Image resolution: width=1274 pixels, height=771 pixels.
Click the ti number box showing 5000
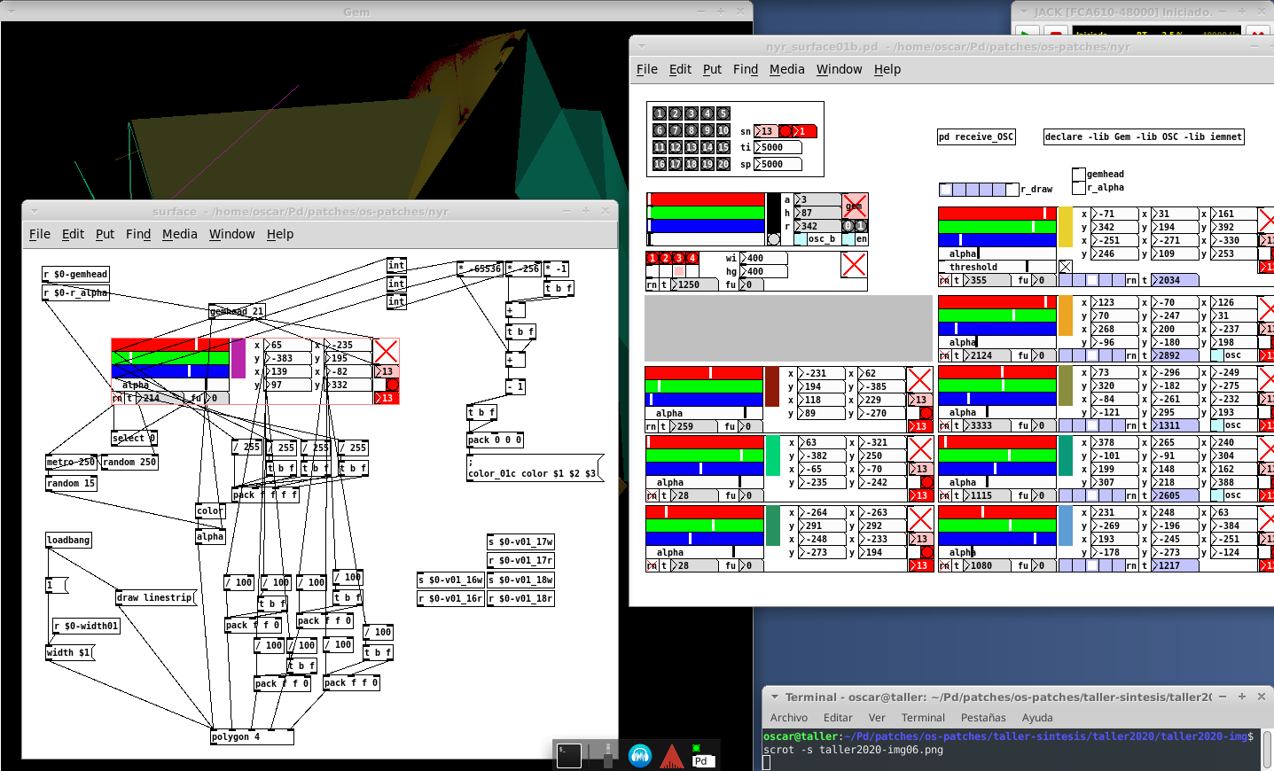pyautogui.click(x=778, y=148)
